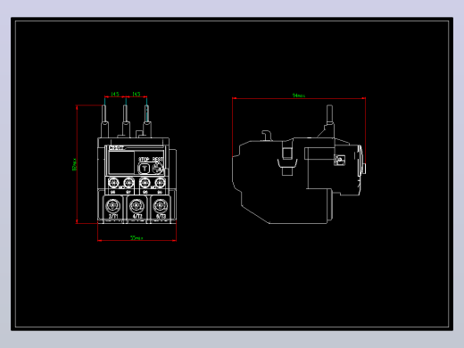Click the terminal screw above 6/T3
464x348 pixels.
[161, 205]
